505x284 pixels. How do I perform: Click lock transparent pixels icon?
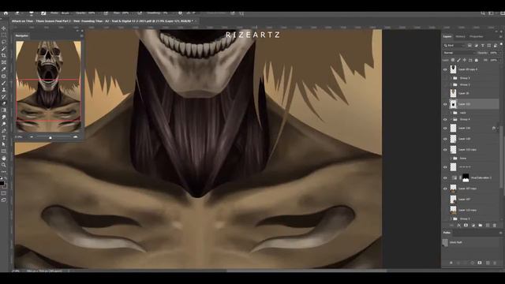(453, 60)
